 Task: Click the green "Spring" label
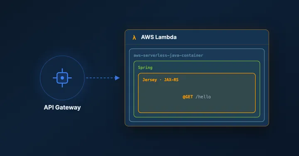[145, 68]
